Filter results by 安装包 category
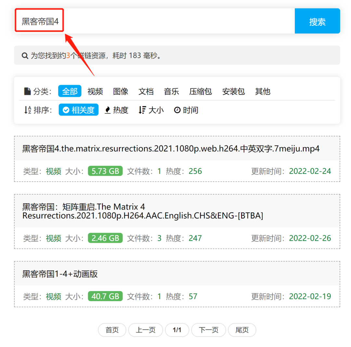This screenshot has width=351, height=347. [x=233, y=91]
